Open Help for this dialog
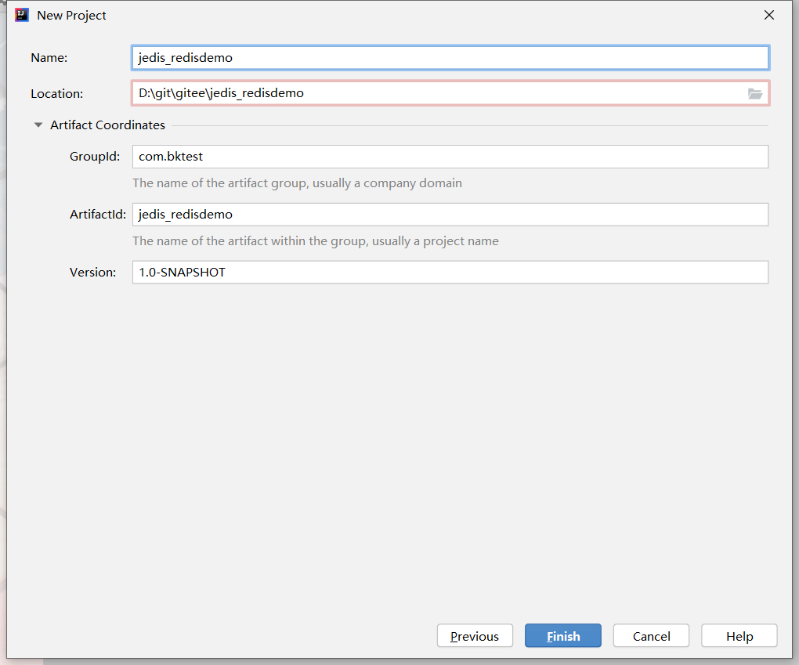Image resolution: width=799 pixels, height=665 pixels. [739, 636]
